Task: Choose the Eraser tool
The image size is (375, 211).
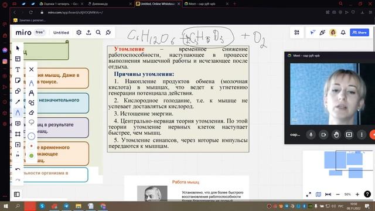Action: tap(31, 113)
